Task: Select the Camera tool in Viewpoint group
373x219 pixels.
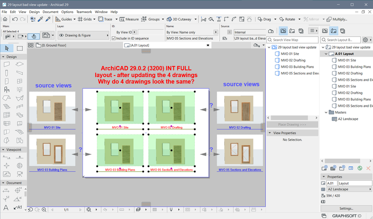Action: [x=19, y=174]
